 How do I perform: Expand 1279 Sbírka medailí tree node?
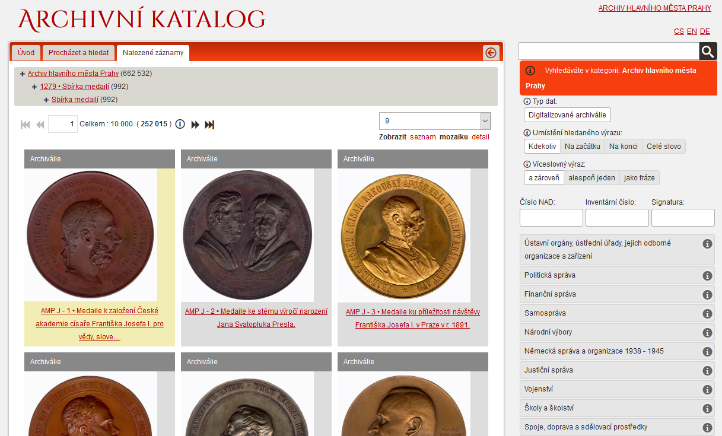pos(34,87)
